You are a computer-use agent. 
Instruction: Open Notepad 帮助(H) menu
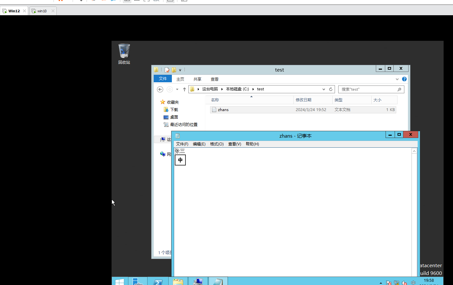(252, 144)
